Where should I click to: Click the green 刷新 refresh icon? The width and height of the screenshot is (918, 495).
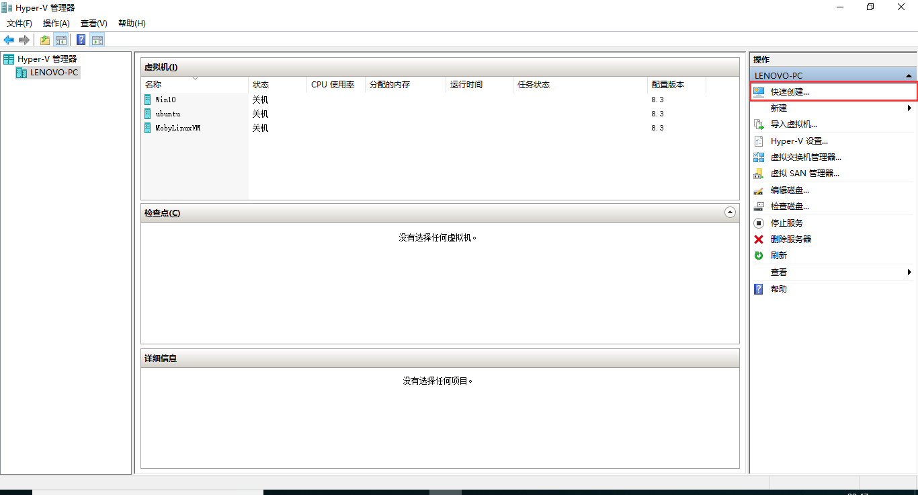click(759, 256)
